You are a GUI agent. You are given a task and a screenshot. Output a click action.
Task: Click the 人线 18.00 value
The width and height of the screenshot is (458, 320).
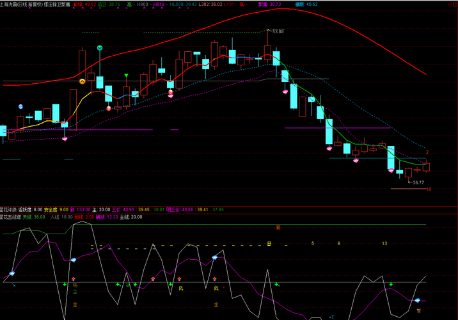(61, 217)
